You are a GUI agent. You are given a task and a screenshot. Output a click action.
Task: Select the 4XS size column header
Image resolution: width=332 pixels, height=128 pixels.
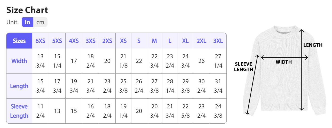(x=74, y=41)
